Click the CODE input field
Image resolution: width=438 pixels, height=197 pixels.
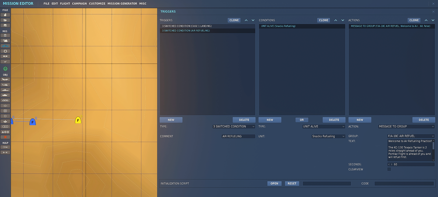point(404,183)
